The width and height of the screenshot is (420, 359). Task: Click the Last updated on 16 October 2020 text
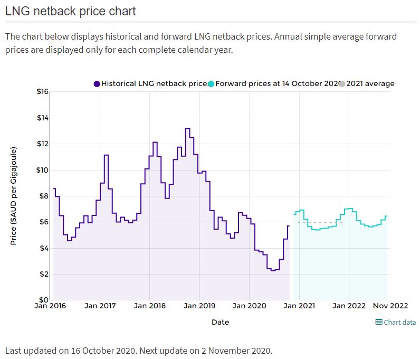[x=139, y=351]
